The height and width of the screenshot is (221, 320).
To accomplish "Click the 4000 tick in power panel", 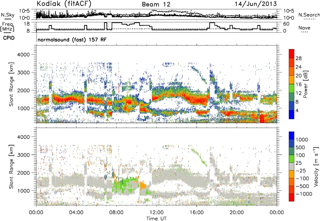I will pyautogui.click(x=24, y=55).
